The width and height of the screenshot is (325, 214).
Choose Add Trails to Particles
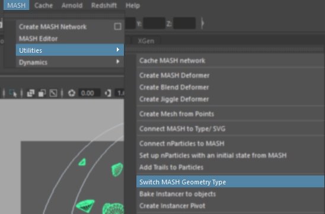pyautogui.click(x=230, y=167)
